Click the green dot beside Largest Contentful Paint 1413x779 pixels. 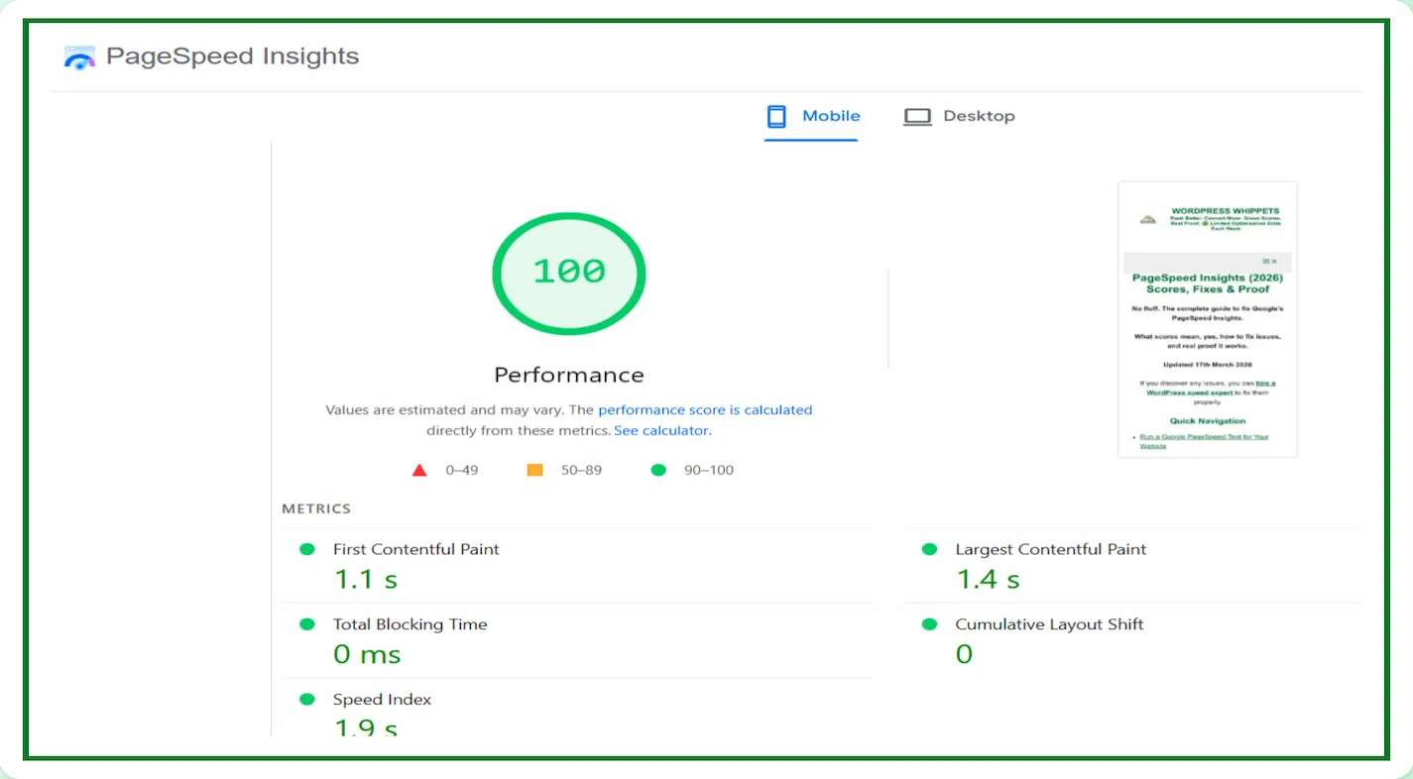(x=929, y=549)
